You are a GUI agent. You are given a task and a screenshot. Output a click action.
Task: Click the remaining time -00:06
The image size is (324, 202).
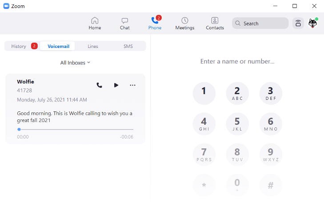click(x=127, y=137)
